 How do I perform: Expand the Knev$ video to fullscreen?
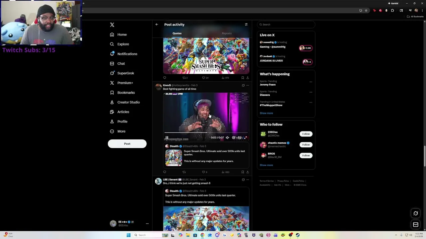click(x=246, y=137)
